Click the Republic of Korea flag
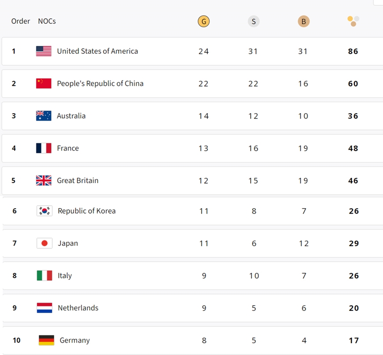Image resolution: width=383 pixels, height=355 pixels. coord(44,211)
